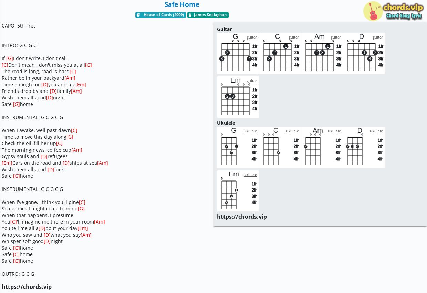Screen dimensions: 427x293
Task: Click the guitar link above the Am chord diagram
Action: pyautogui.click(x=336, y=37)
